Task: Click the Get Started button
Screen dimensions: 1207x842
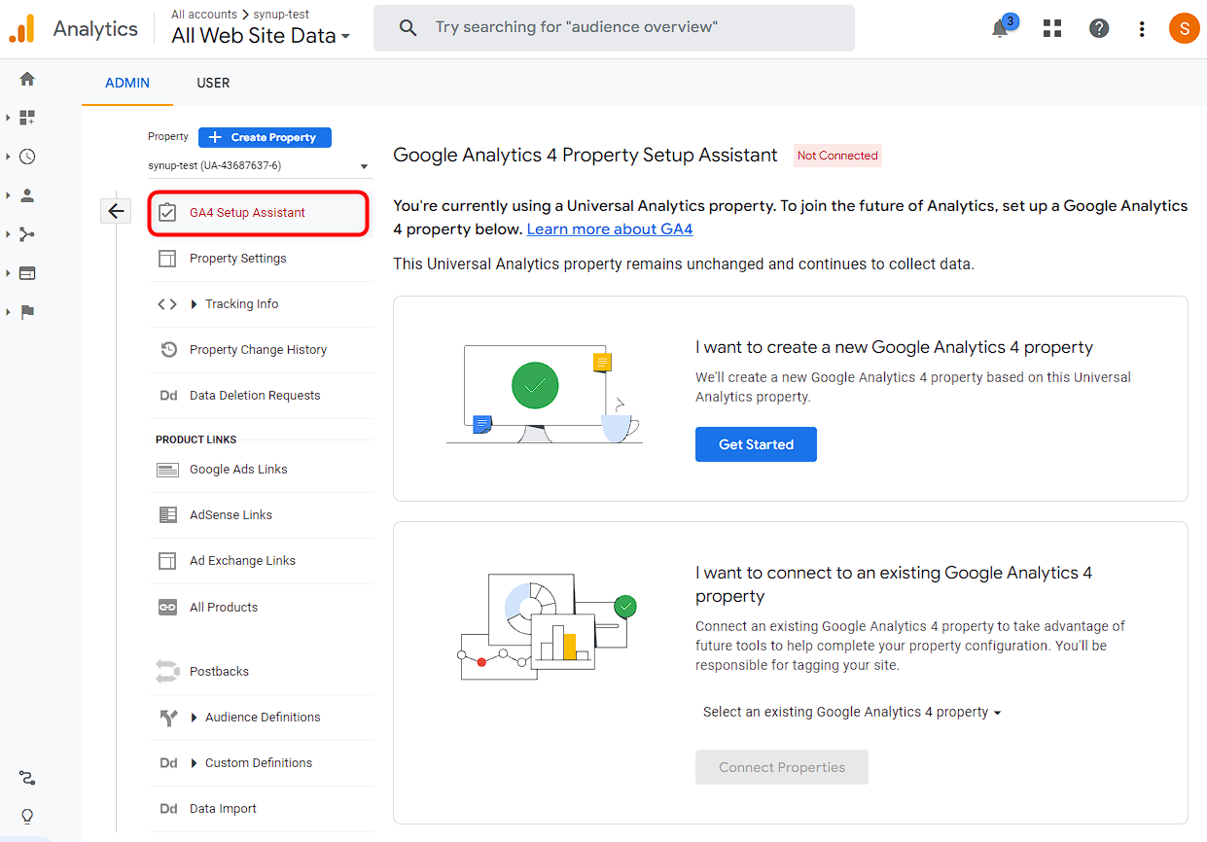Action: click(756, 444)
